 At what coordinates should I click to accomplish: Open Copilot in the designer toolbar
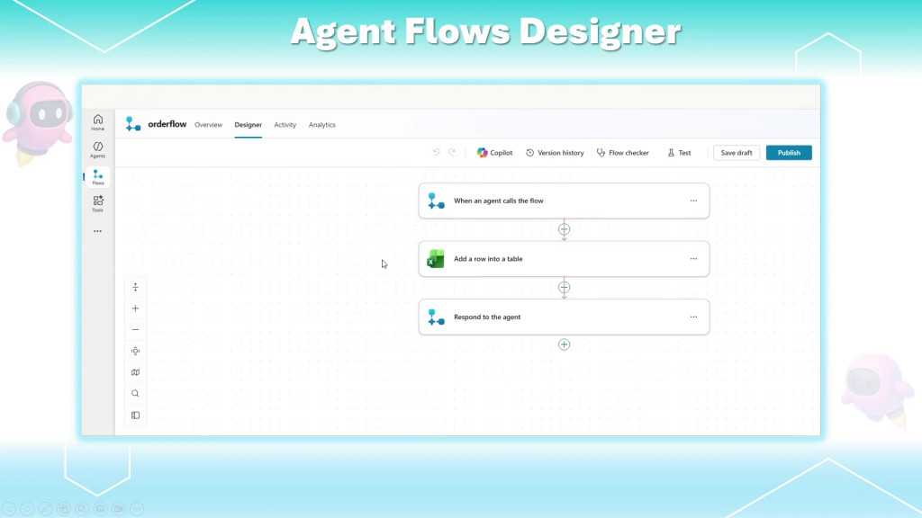pyautogui.click(x=494, y=153)
